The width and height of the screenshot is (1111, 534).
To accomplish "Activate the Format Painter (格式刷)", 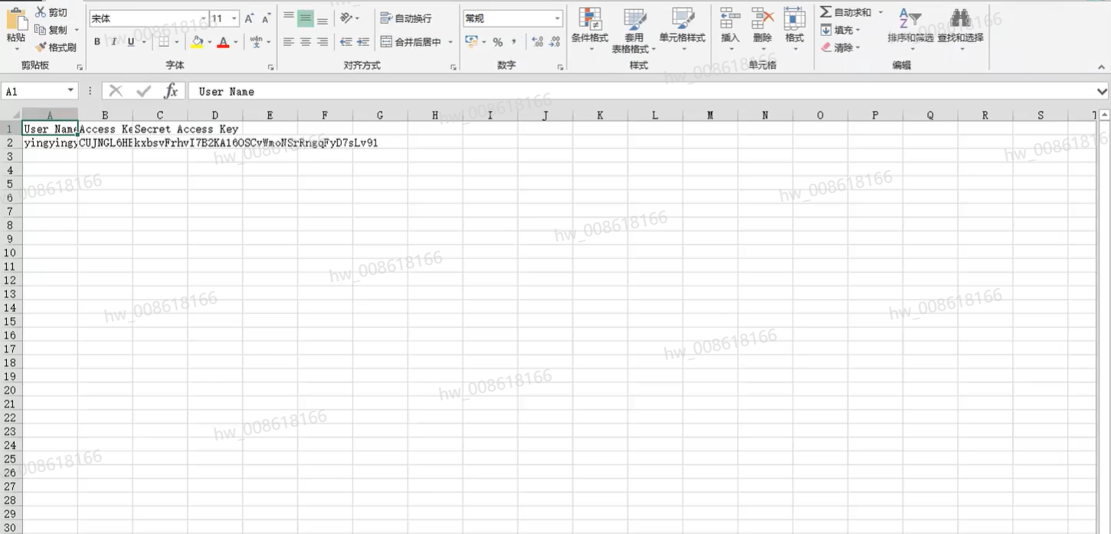I will 56,48.
